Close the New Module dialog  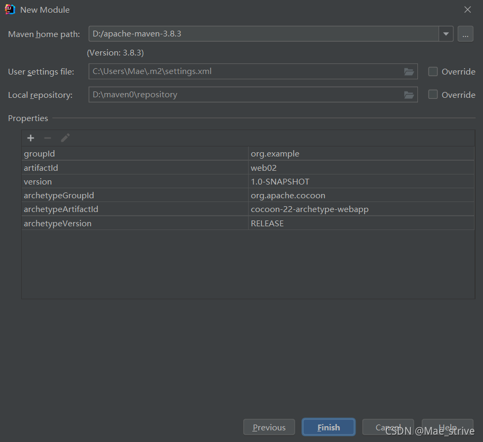467,10
